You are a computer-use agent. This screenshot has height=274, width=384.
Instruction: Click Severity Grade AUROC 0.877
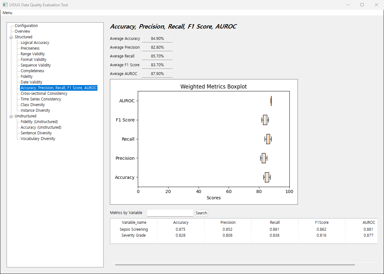[369, 235]
